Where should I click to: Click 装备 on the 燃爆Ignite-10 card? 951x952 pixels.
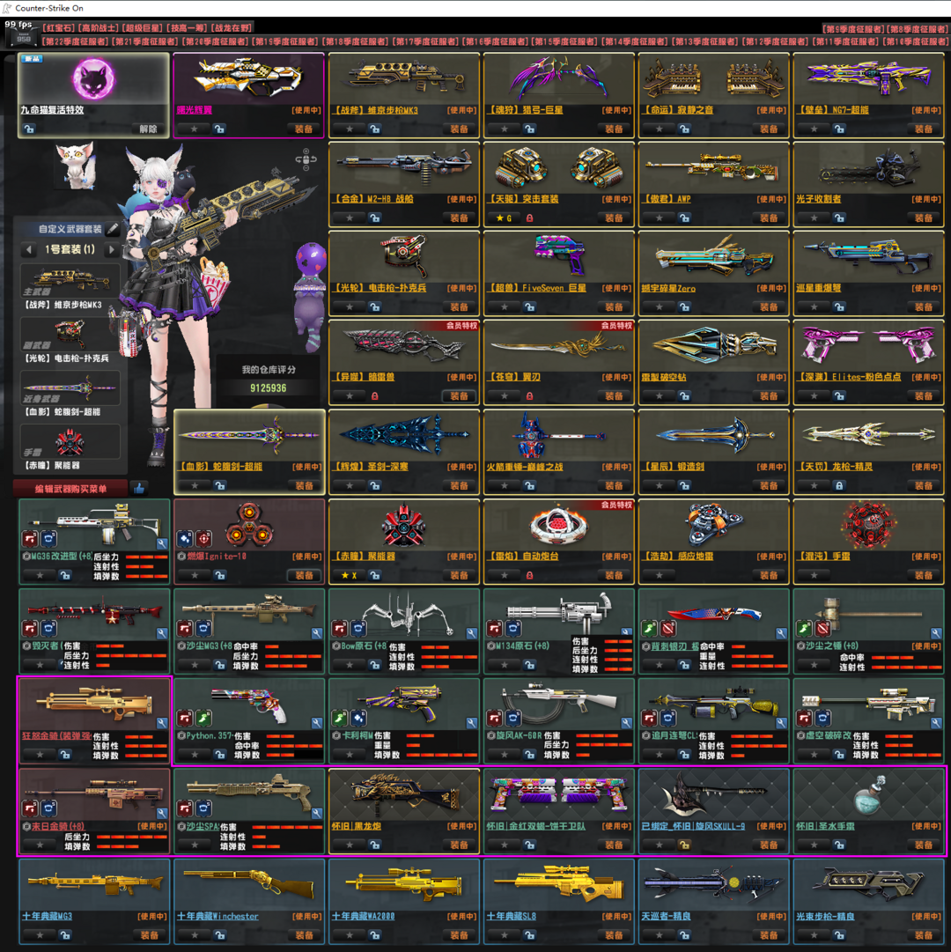[304, 575]
